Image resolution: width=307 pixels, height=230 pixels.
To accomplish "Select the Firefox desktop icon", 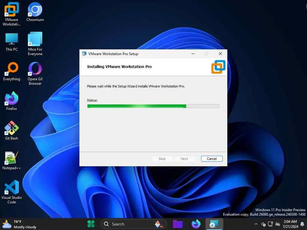I will (12, 101).
